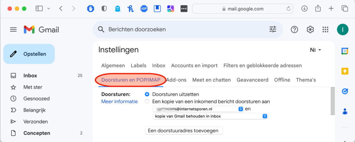
Task: Open Google Keep side panel icon
Action: click(x=345, y=71)
